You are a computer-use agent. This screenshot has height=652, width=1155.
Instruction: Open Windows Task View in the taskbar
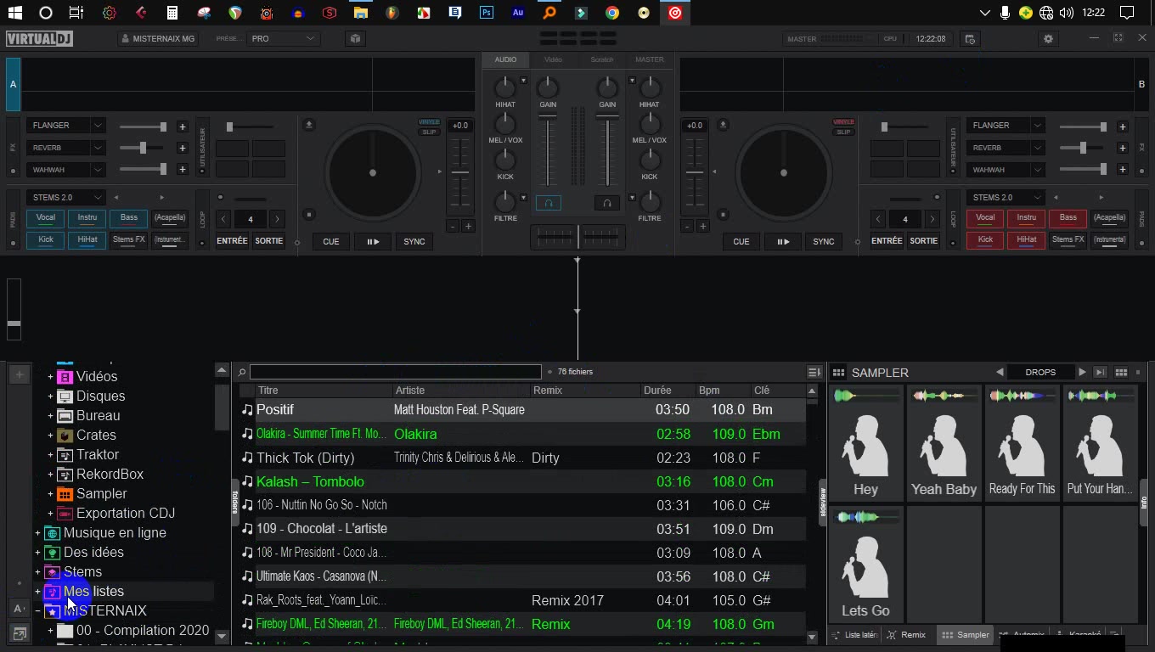pos(76,13)
